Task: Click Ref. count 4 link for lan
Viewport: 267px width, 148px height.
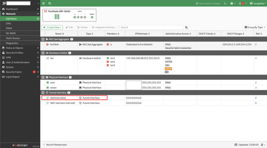Action: coord(256,58)
